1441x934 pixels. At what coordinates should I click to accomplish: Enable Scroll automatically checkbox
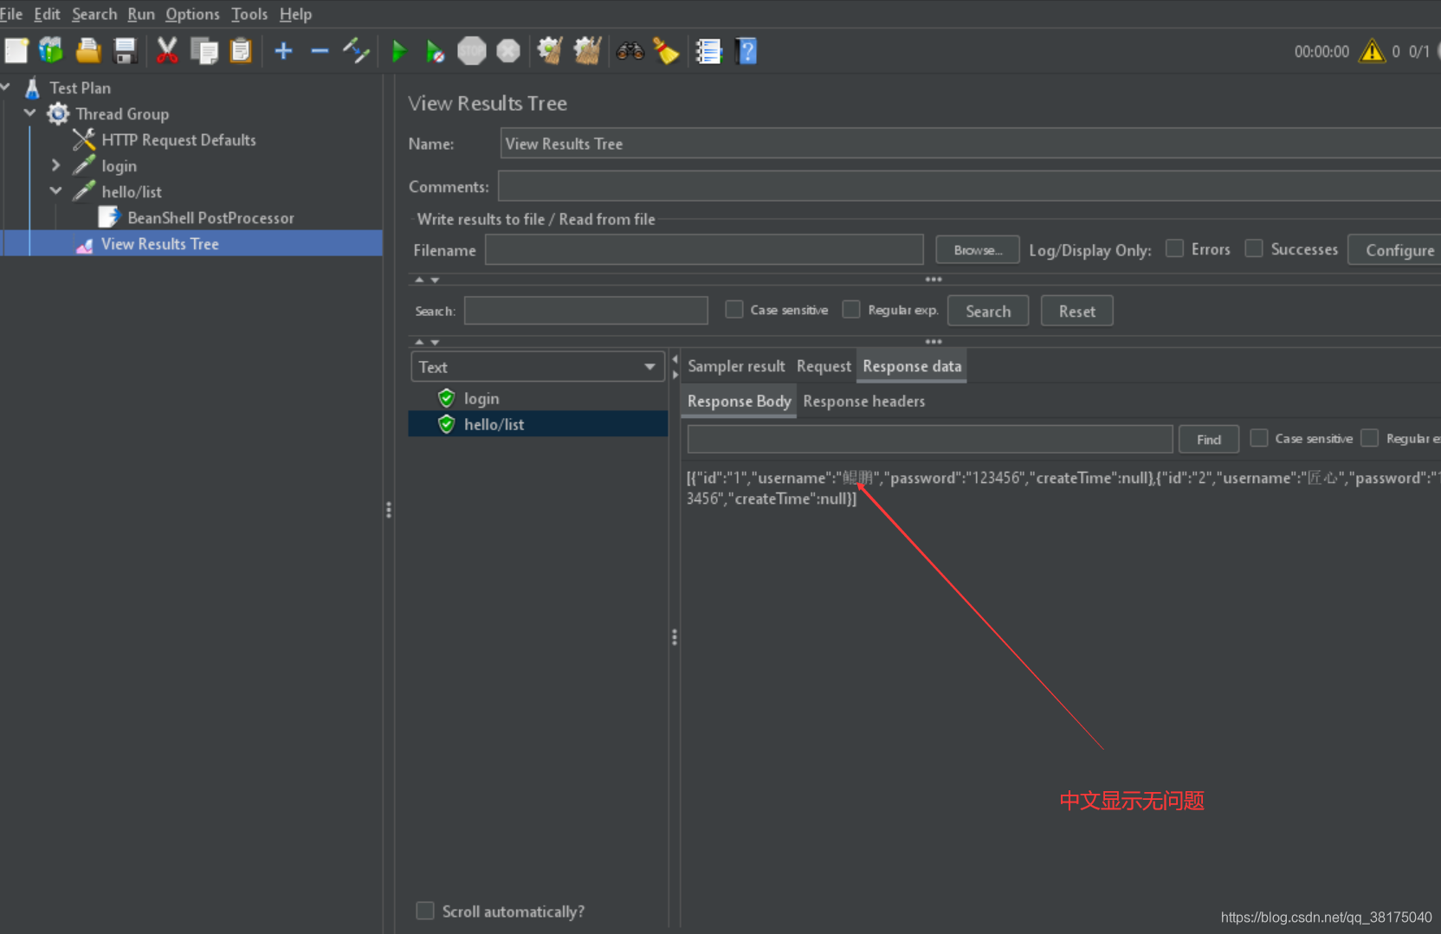(425, 911)
